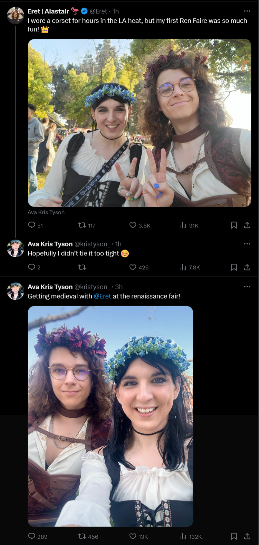Open more options on "Getting medieval" tweet
The height and width of the screenshot is (545, 259).
tap(247, 287)
